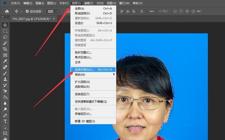225x140 pixels.
Task: Click the 3D slide mode icon
Action: point(193,11)
